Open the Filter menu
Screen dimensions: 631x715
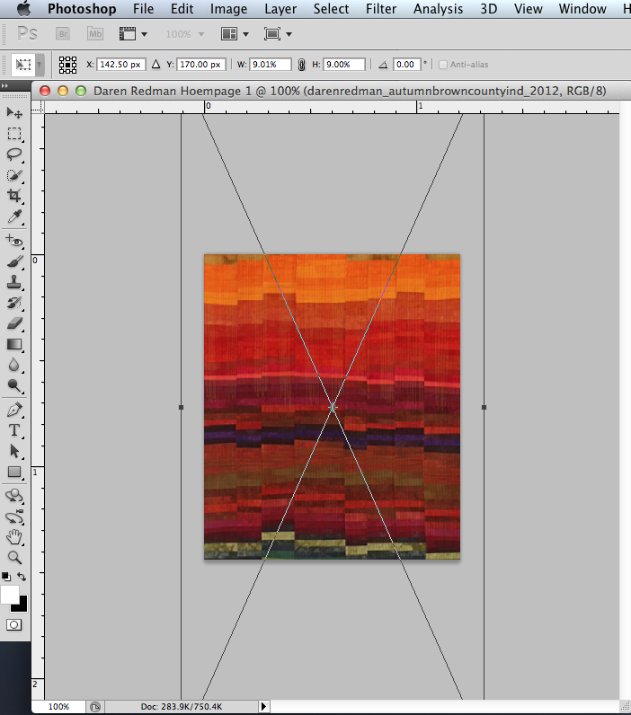[381, 9]
